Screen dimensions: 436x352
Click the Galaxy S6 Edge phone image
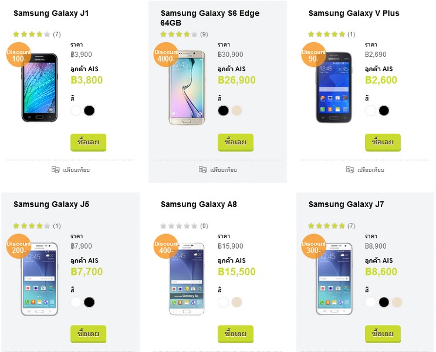[x=188, y=88]
